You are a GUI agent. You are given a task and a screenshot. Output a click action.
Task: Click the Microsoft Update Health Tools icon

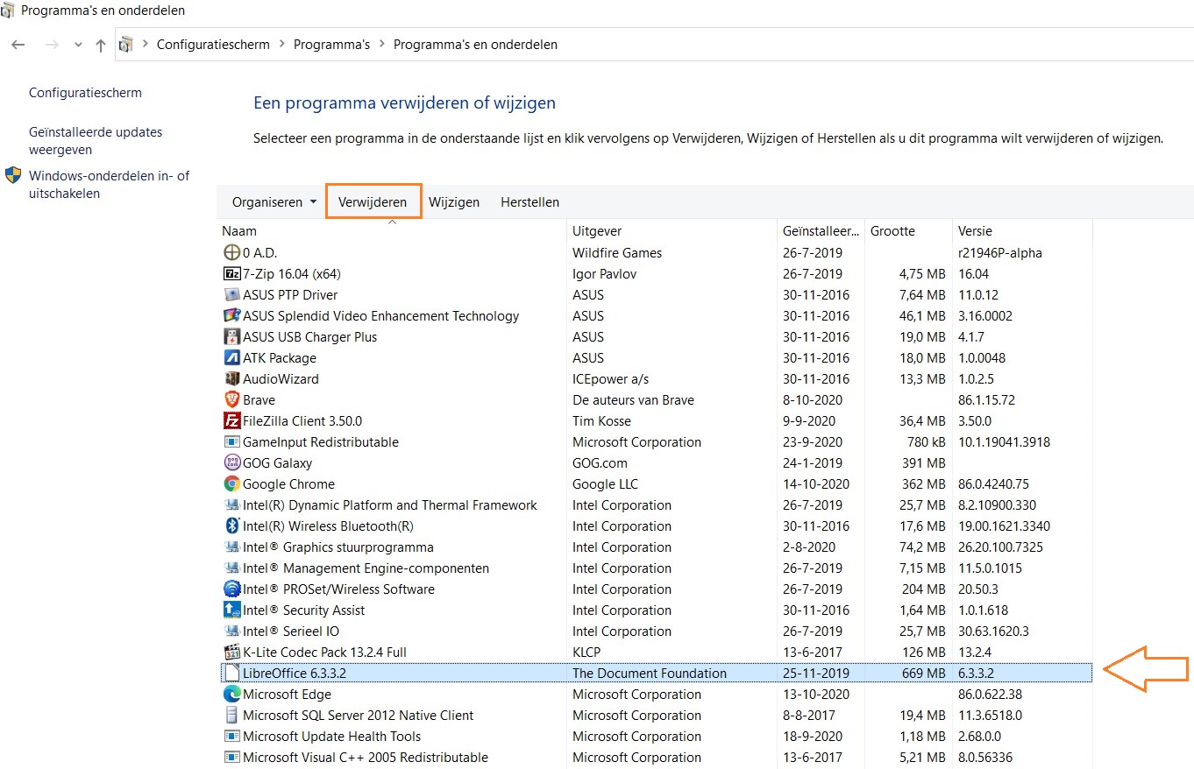coord(232,737)
